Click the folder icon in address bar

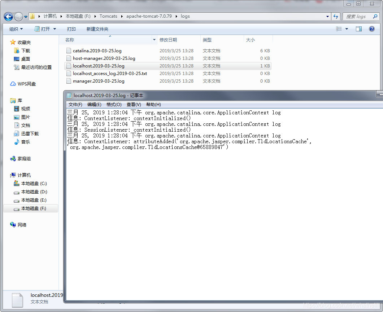[x=32, y=16]
